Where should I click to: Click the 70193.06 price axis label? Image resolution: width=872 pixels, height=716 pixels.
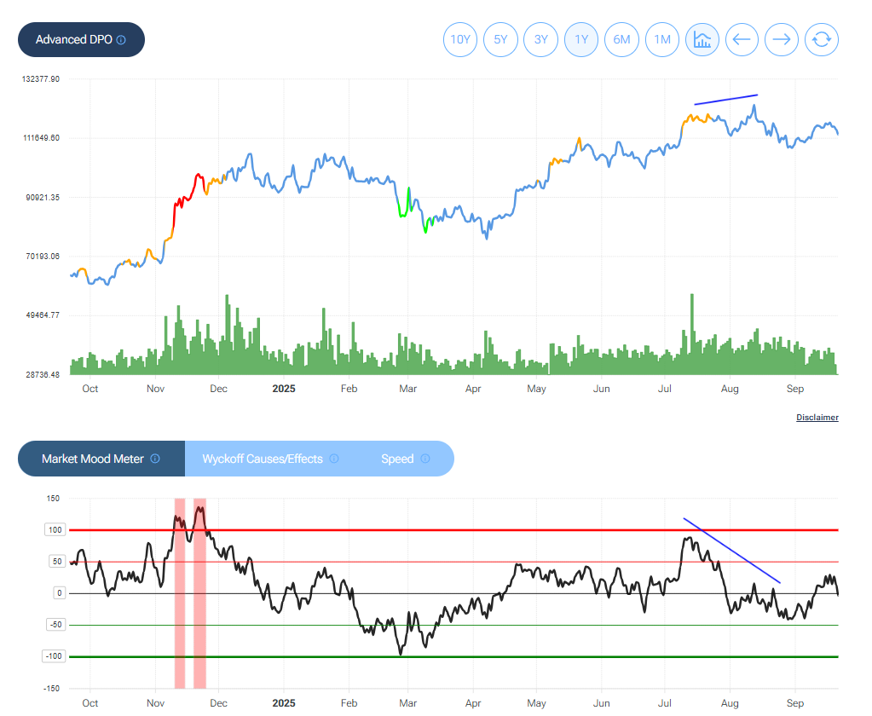click(x=43, y=257)
